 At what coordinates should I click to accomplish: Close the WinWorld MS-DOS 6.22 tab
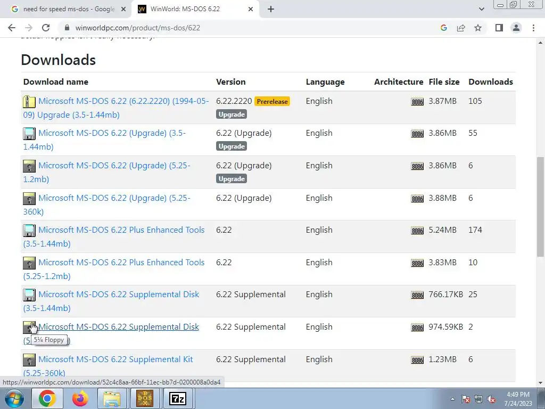(251, 9)
